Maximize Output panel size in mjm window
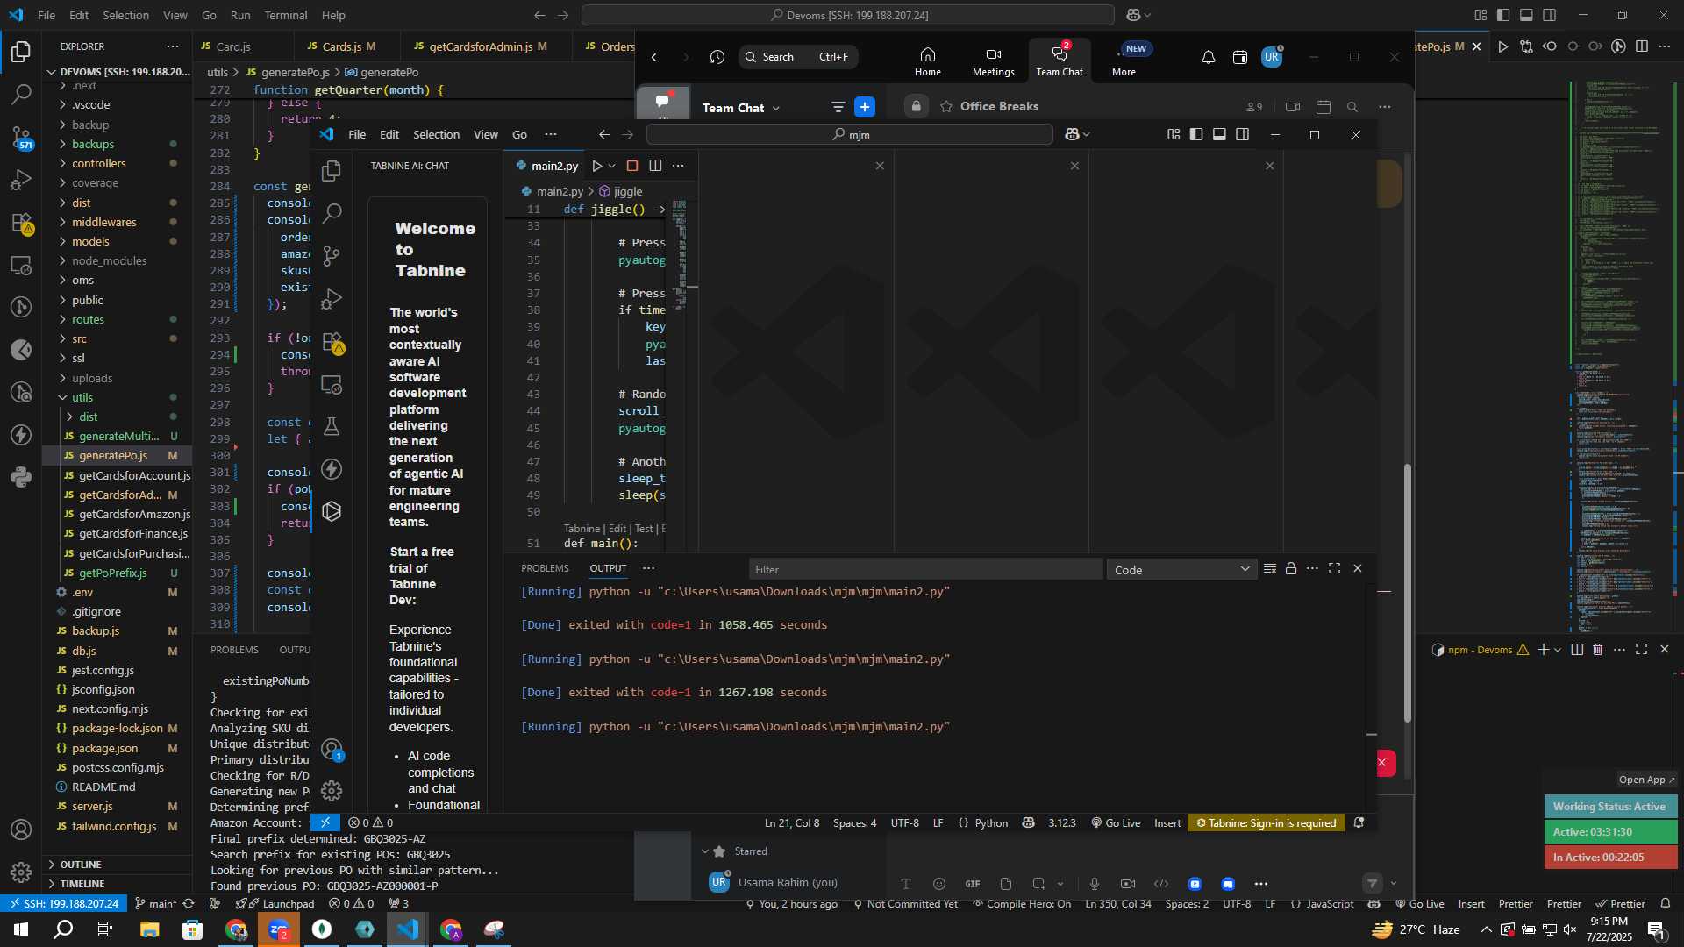1684x947 pixels. click(x=1335, y=569)
